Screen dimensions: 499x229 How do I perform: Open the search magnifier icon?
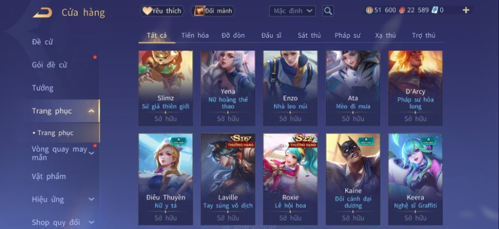[x=328, y=11]
